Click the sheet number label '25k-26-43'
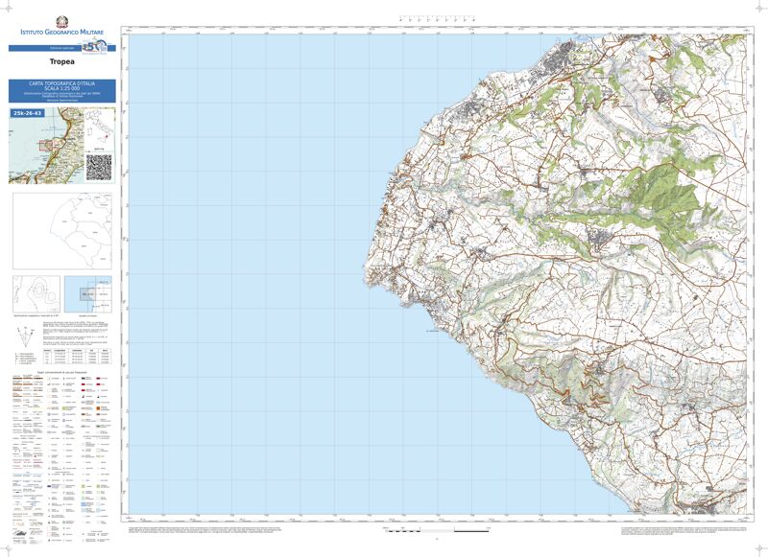 [27, 113]
